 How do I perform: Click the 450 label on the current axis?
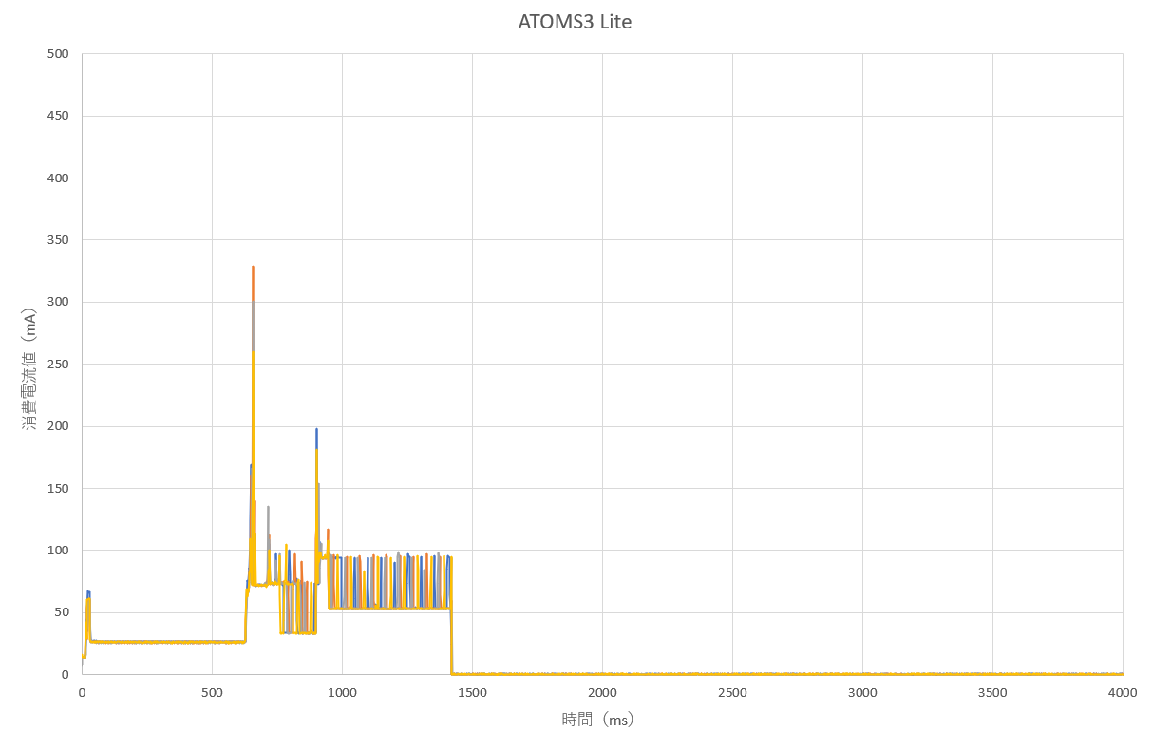[x=58, y=116]
